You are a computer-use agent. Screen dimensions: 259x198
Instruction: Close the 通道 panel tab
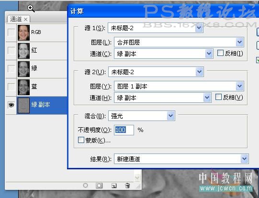click(25, 20)
